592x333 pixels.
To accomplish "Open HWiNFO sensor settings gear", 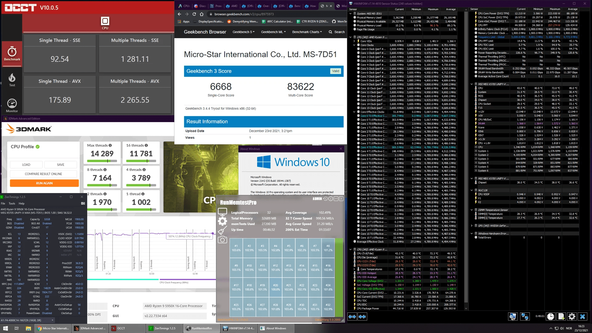I will click(x=572, y=316).
